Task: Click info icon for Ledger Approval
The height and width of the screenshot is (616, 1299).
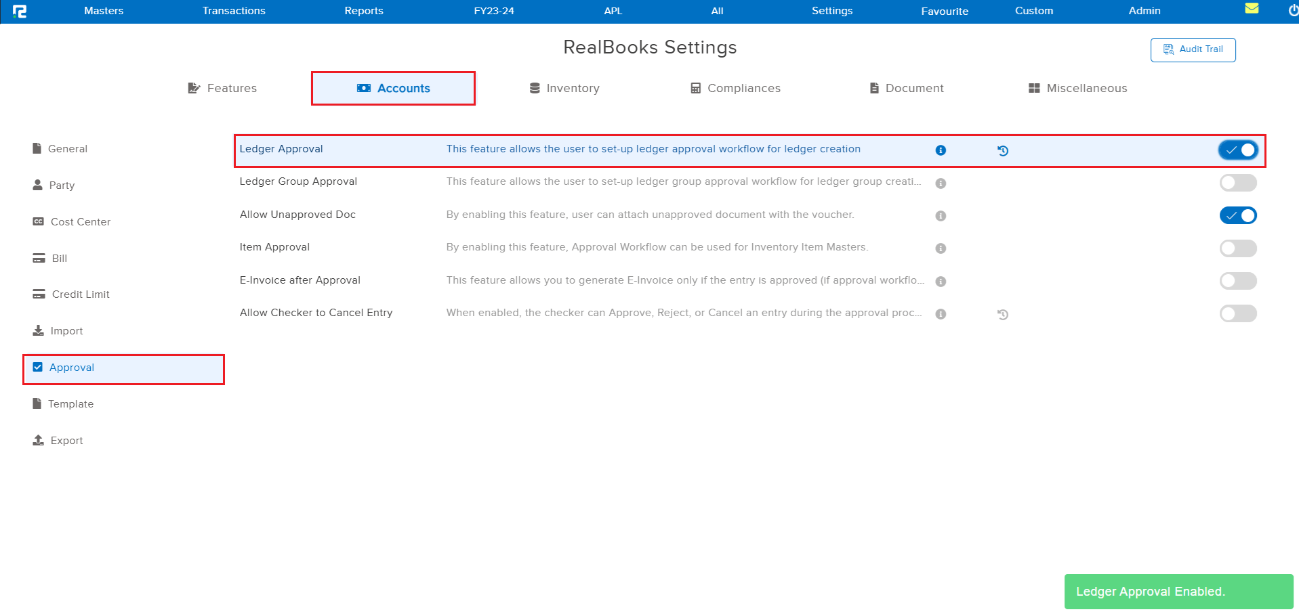Action: point(941,150)
